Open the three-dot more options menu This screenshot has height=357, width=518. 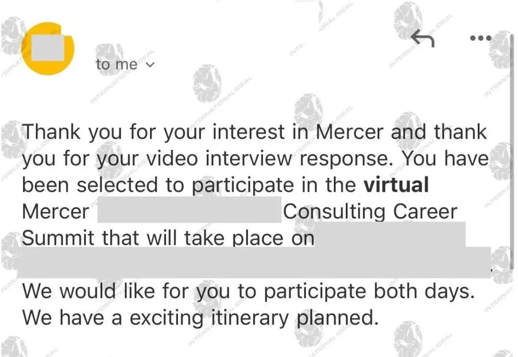click(x=481, y=38)
